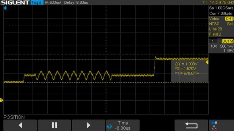
Task: Click the Y2 = 1.670V cursor readout
Action: pos(185,68)
